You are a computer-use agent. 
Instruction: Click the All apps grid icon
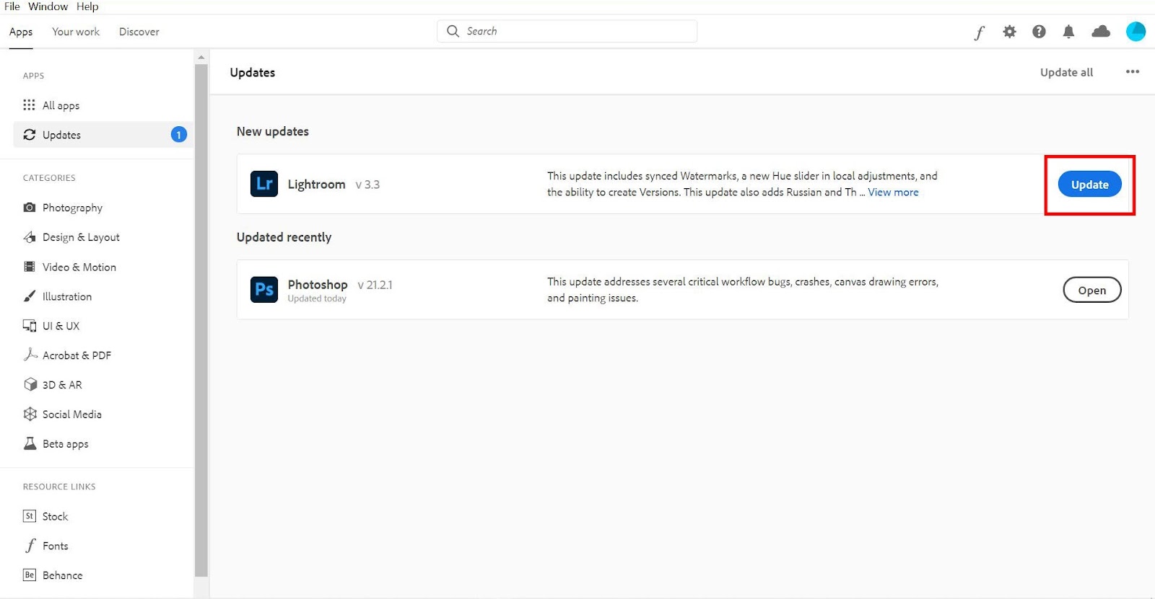(29, 105)
